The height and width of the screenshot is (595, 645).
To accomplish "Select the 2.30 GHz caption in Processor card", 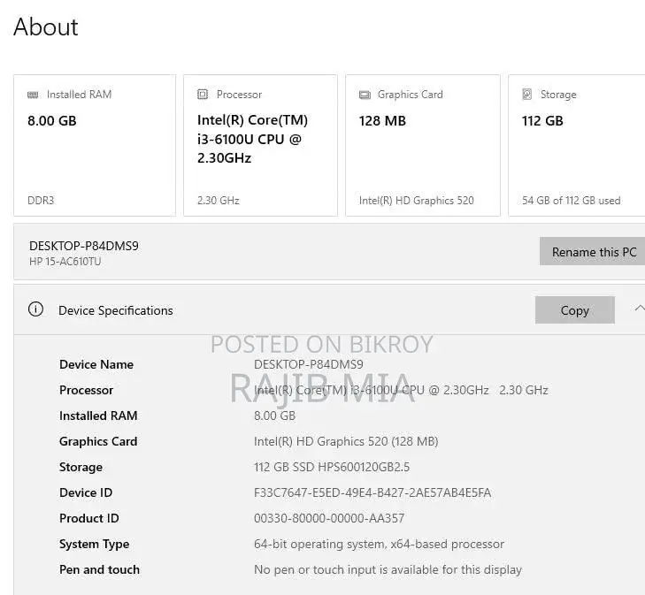I will pyautogui.click(x=218, y=201).
